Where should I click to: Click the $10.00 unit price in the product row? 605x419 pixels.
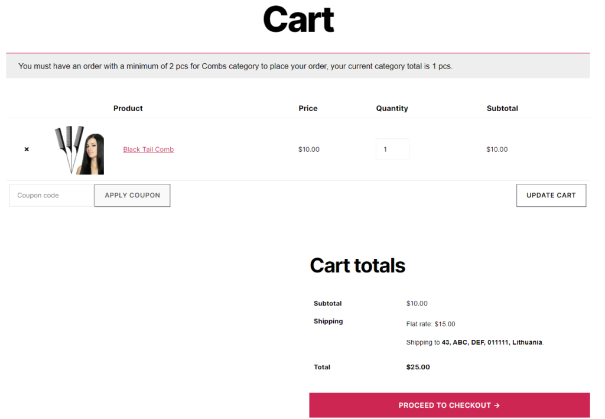click(x=309, y=150)
